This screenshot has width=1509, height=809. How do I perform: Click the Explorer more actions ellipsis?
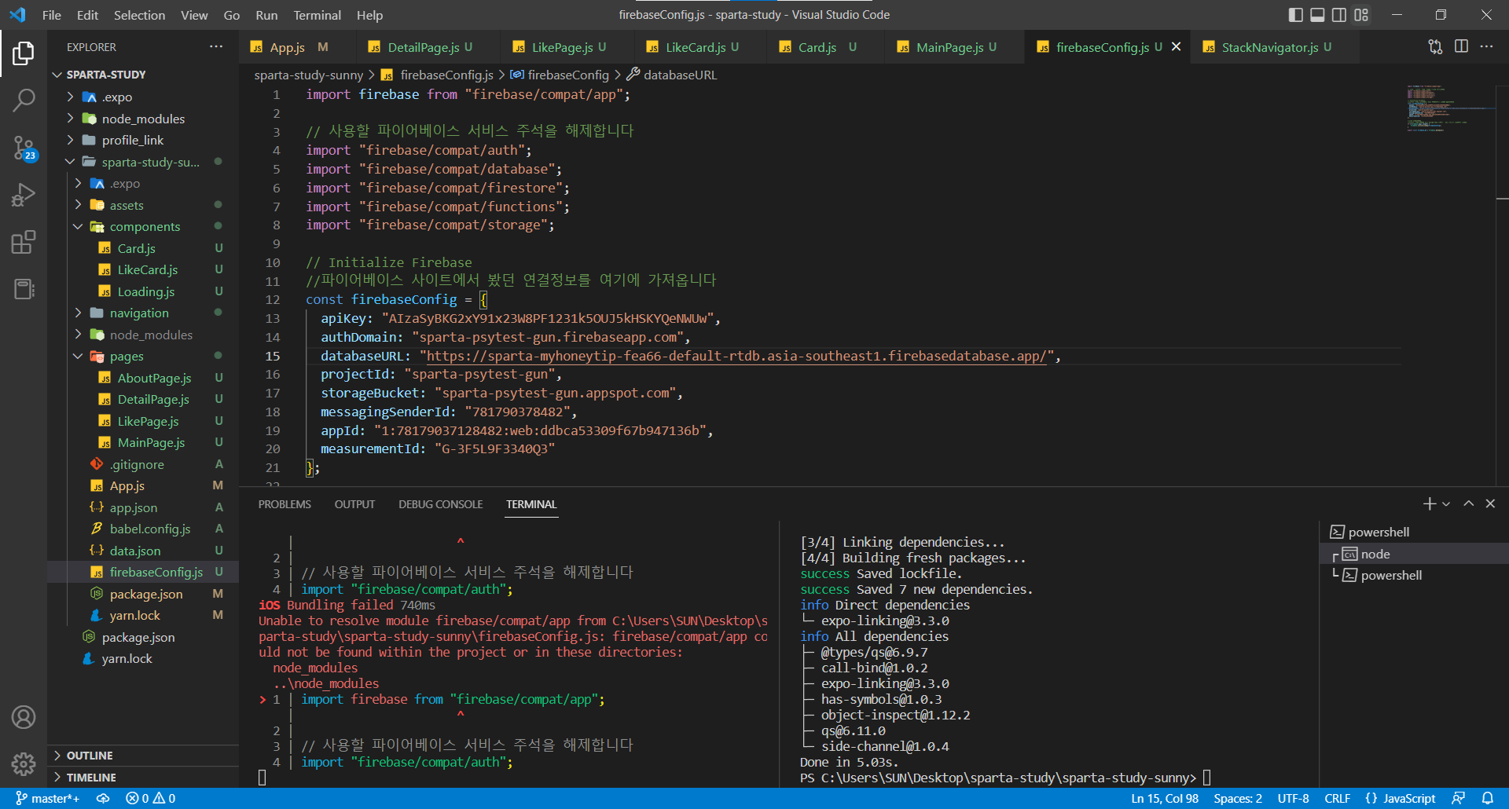(216, 47)
